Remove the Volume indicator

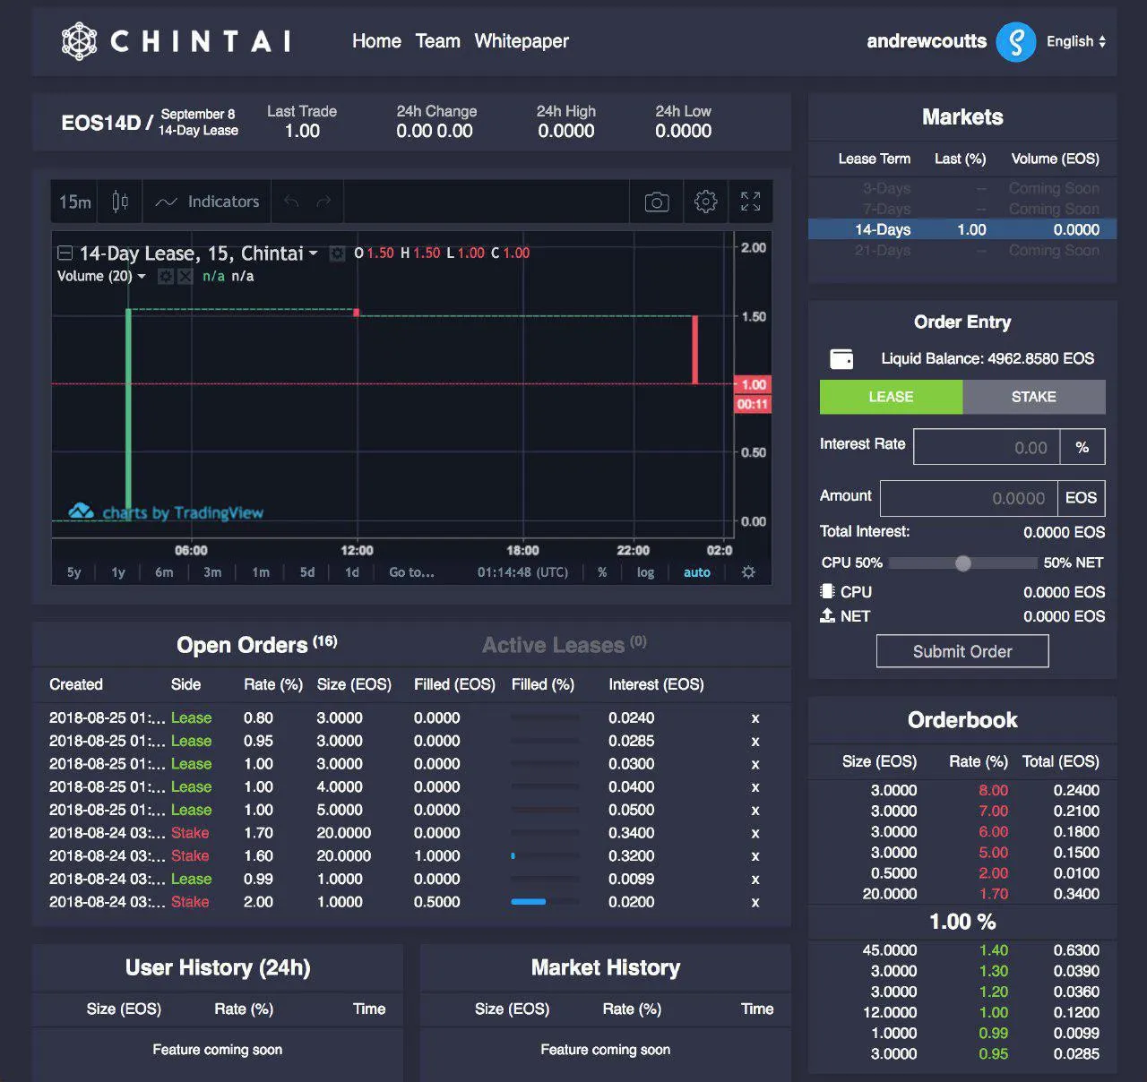click(185, 277)
